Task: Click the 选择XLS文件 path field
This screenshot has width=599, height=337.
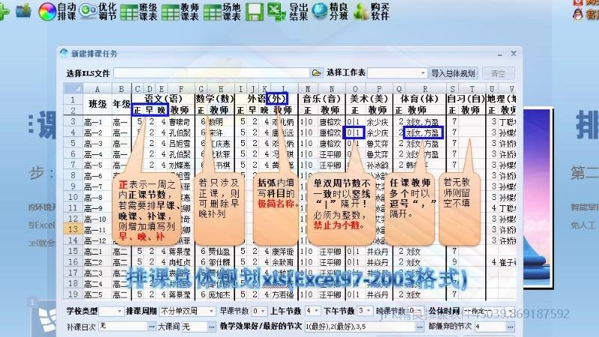Action: tap(212, 73)
